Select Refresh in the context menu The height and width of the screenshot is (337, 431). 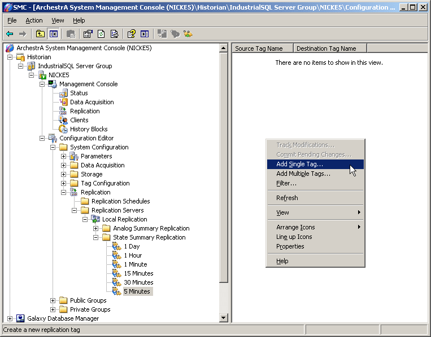315,198
